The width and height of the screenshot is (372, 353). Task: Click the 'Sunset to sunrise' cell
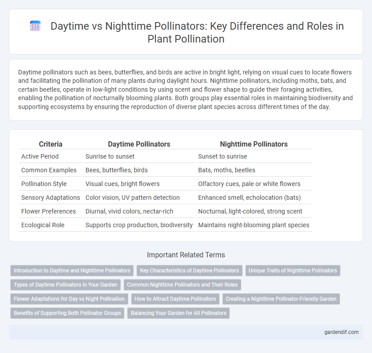tap(254, 156)
